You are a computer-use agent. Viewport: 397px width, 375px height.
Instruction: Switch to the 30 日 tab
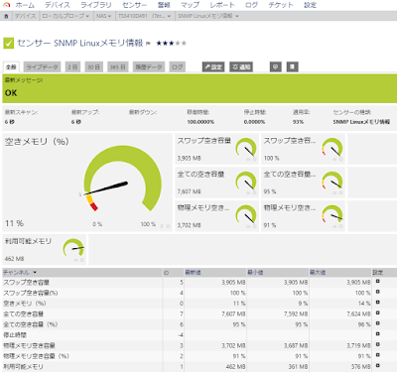click(93, 66)
